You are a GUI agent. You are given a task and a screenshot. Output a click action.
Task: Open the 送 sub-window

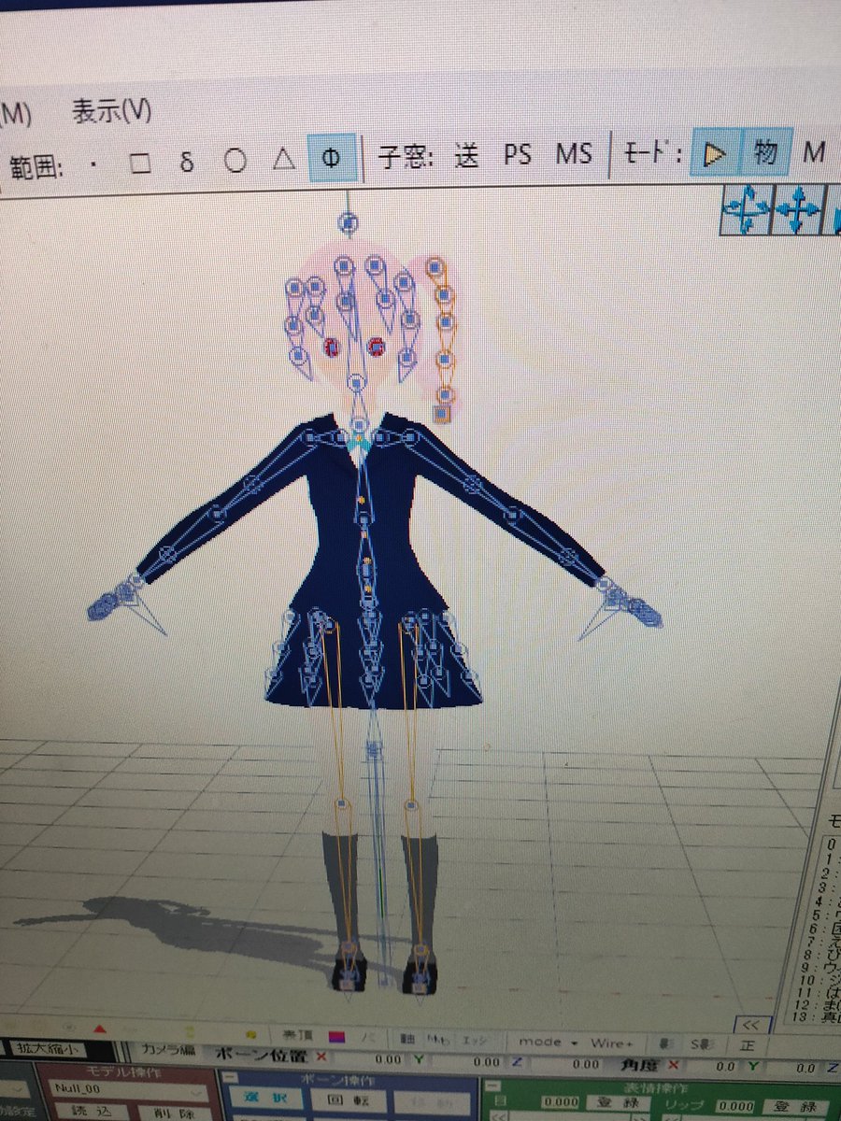pyautogui.click(x=466, y=155)
